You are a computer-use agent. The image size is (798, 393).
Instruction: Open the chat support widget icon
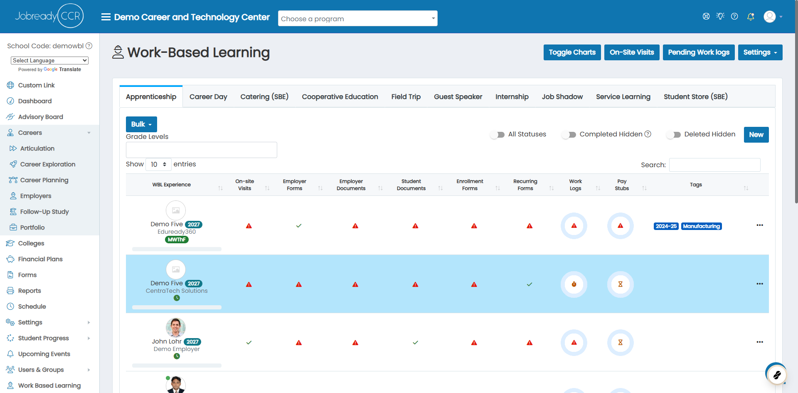[776, 374]
